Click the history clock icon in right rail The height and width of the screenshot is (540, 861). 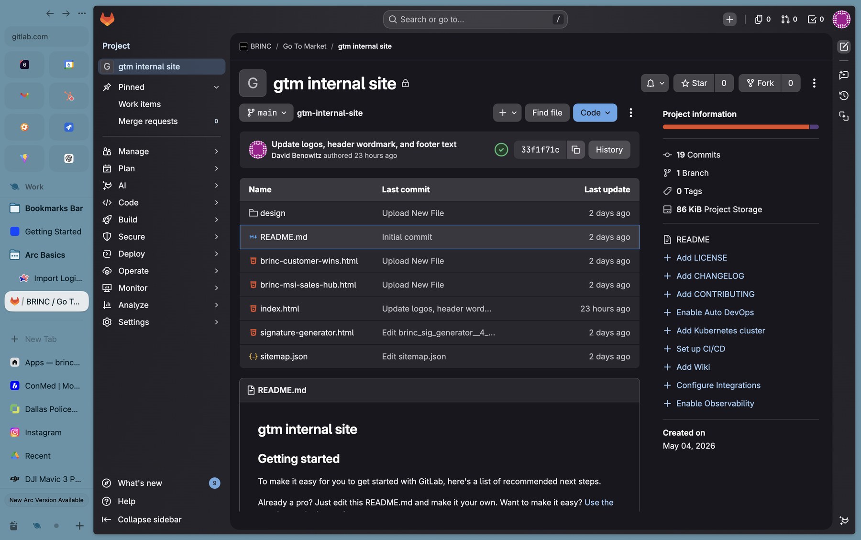[844, 96]
